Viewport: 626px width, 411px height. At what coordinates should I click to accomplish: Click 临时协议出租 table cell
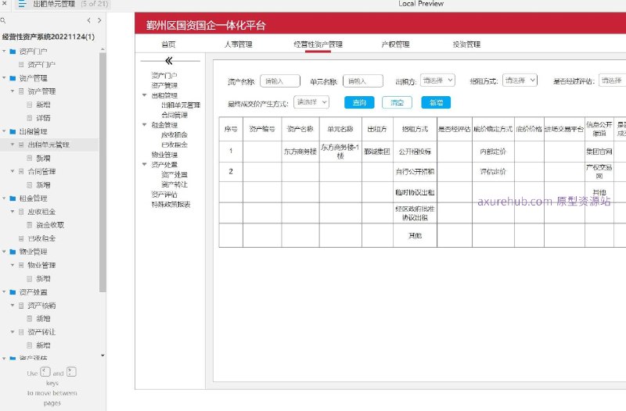click(415, 192)
